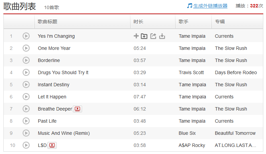Open the MV icon next to L$D
Image resolution: width=266 pixels, height=154 pixels.
pyautogui.click(x=52, y=145)
